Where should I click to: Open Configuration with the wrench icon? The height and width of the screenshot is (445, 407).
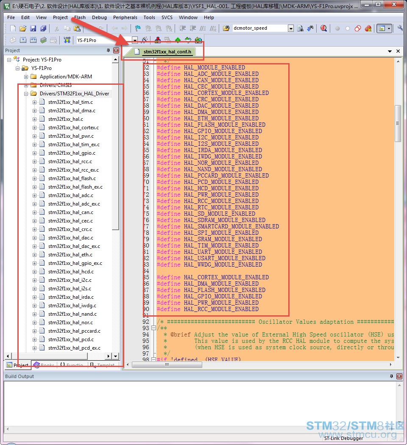(400, 28)
